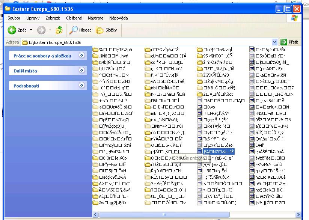Select file icon ęáÁŚÉ□ł#.ëpÁ
This screenshot has height=220, width=309.
tap(252, 152)
